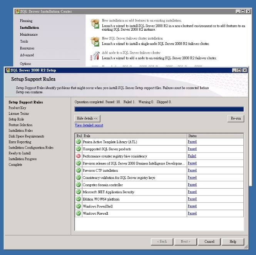Click check icon for Windows Firewall rule

click(79, 213)
